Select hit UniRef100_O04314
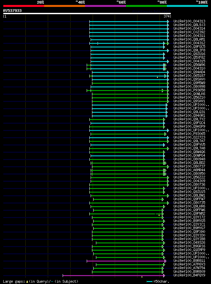The width and height of the screenshot is (211, 284). point(189,29)
